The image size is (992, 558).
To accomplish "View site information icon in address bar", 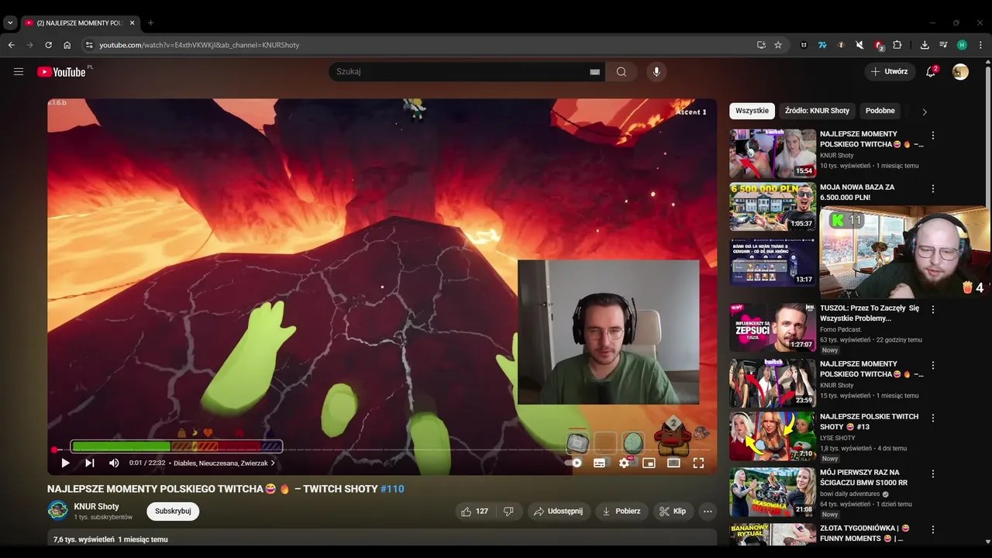I will click(89, 45).
